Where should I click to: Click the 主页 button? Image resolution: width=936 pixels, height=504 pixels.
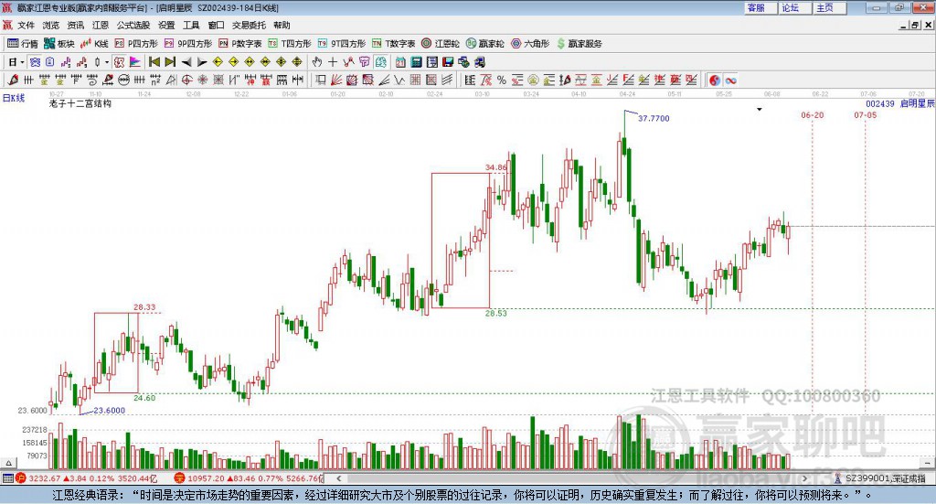[829, 7]
